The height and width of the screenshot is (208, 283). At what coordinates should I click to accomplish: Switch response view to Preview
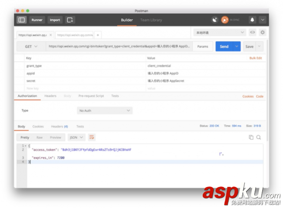[56, 137]
